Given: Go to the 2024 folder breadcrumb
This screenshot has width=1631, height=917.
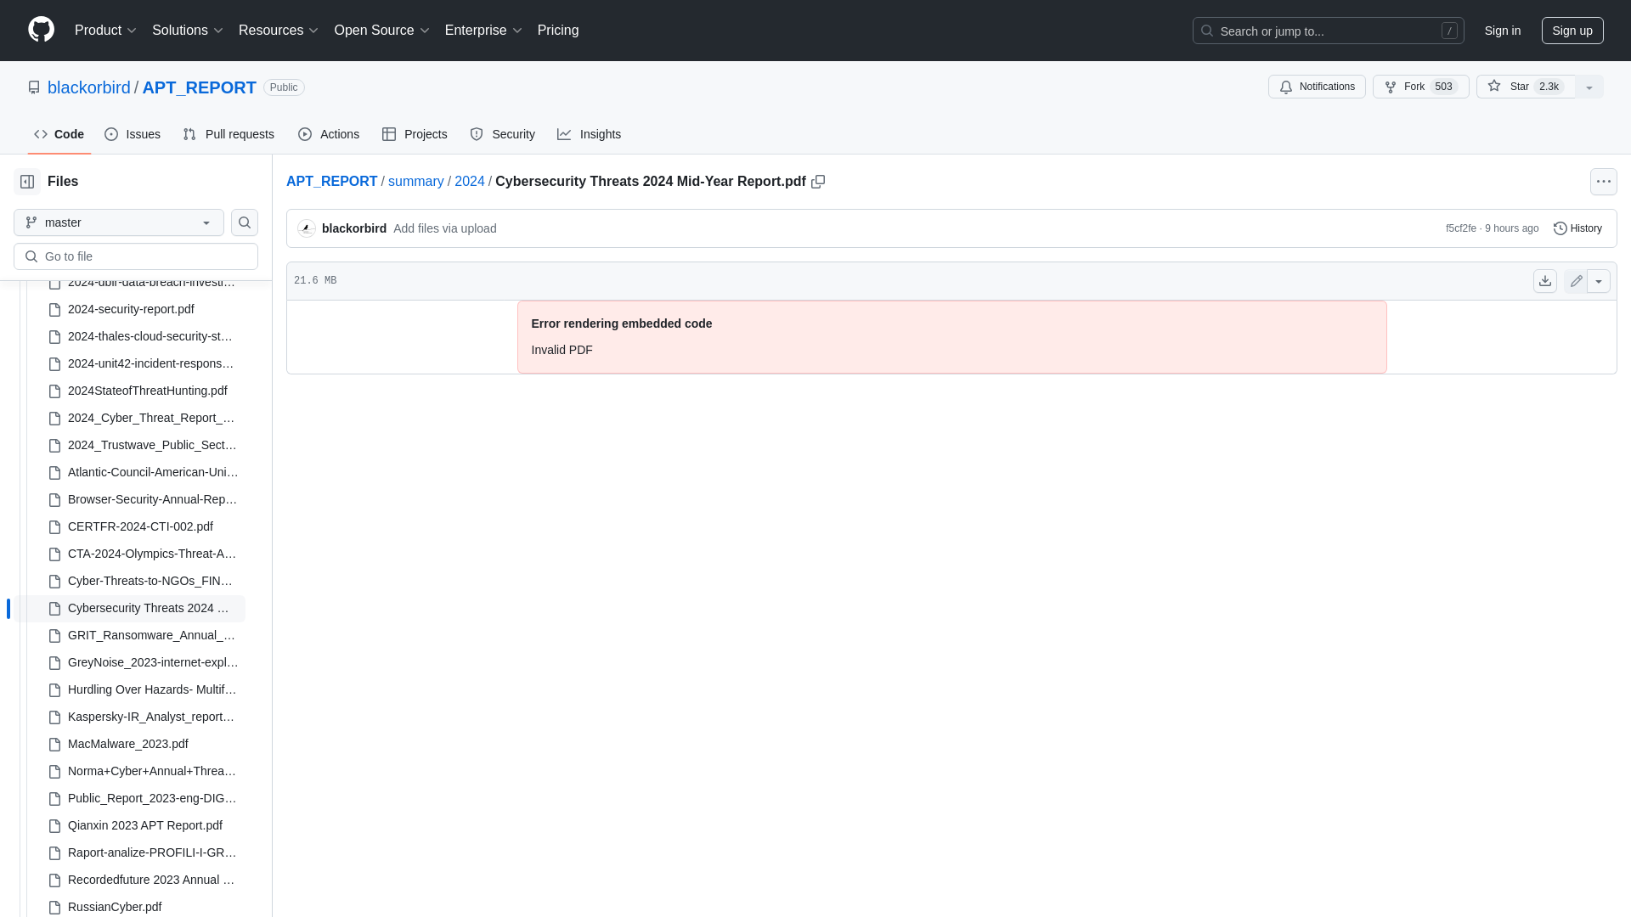Looking at the screenshot, I should click(470, 182).
